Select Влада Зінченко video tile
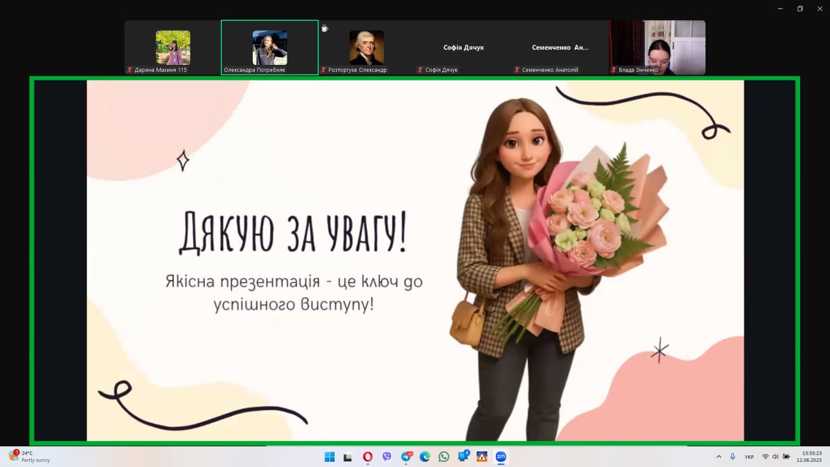Viewport: 830px width, 467px height. pyautogui.click(x=657, y=47)
